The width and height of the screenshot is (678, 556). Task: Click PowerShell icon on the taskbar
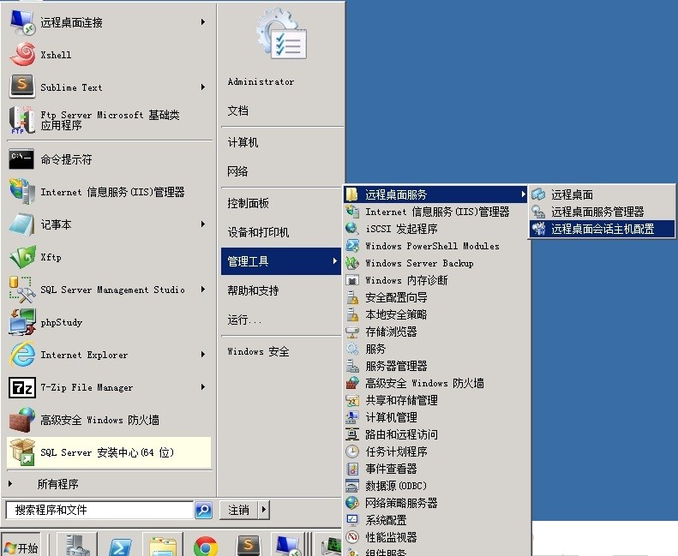pos(120,547)
